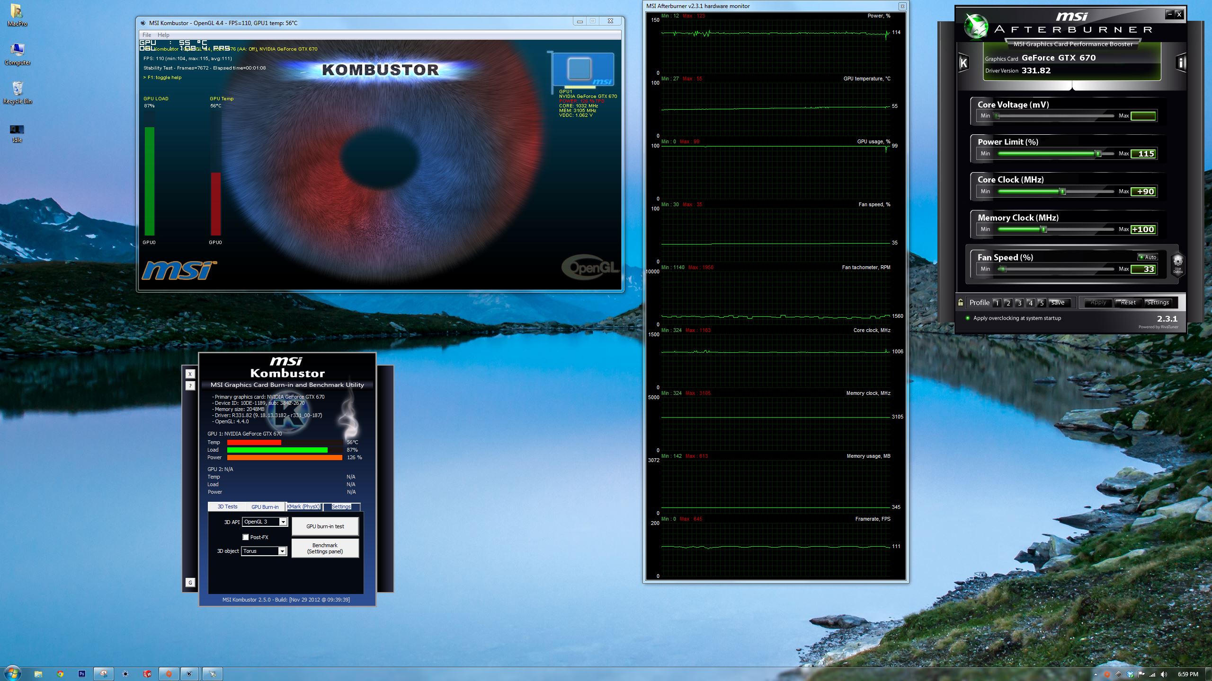Click the Power Limit value field
Screen dimensions: 1212x681
[1143, 154]
